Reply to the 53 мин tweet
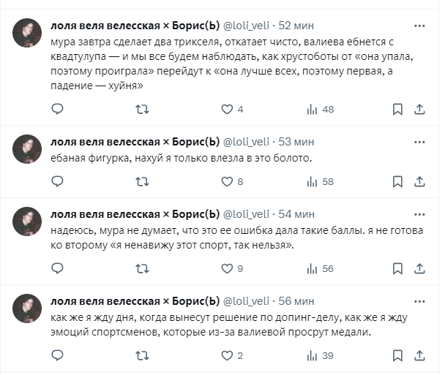Image resolution: width=445 pixels, height=375 pixels. (x=58, y=181)
